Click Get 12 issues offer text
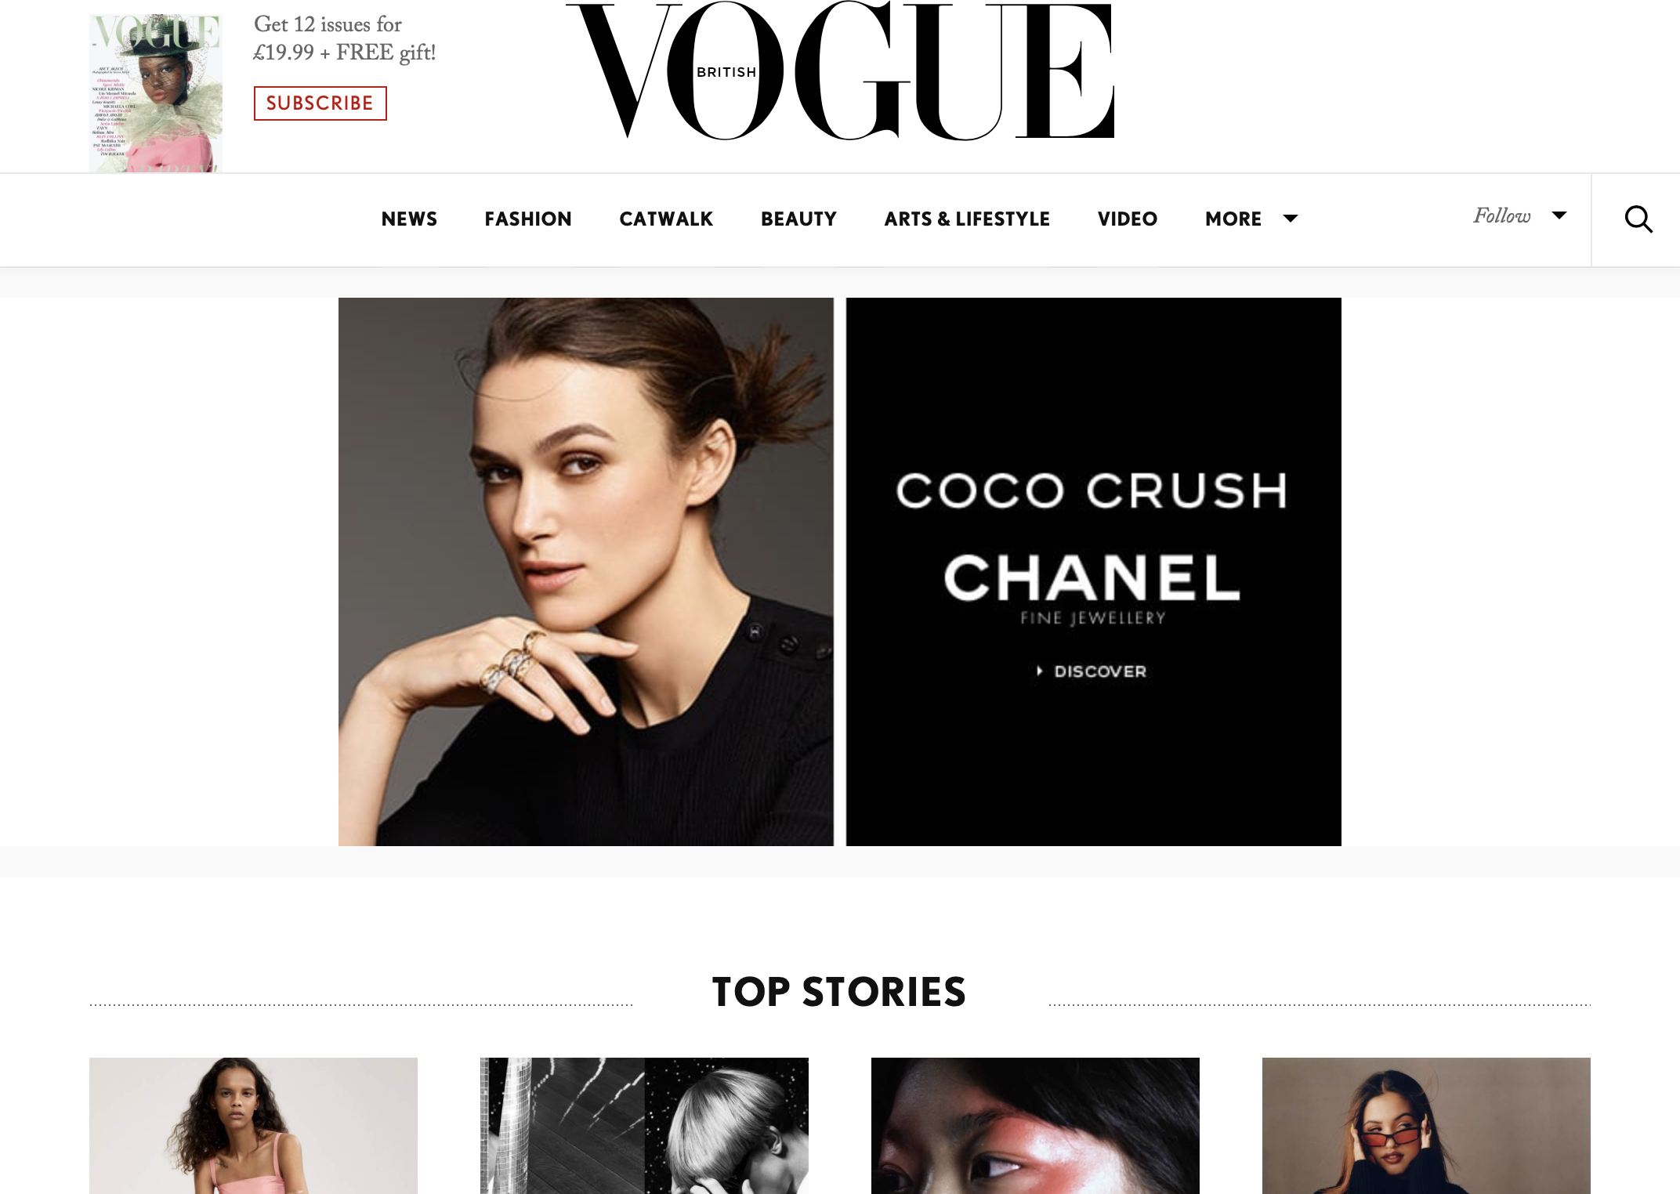The width and height of the screenshot is (1680, 1194). 344,38
